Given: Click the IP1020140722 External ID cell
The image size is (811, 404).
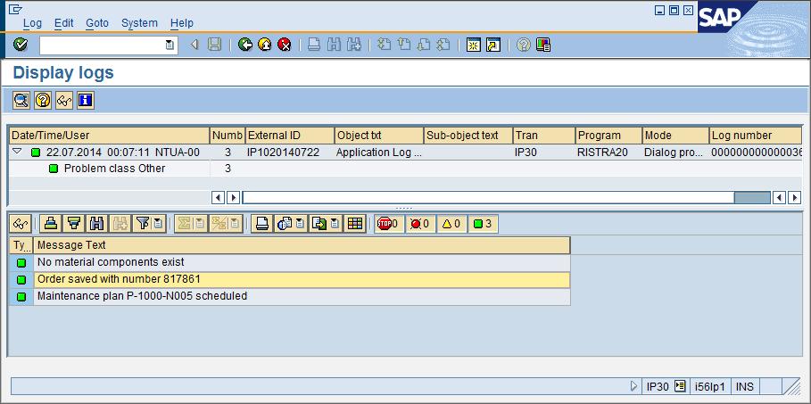Looking at the screenshot, I should click(x=290, y=153).
